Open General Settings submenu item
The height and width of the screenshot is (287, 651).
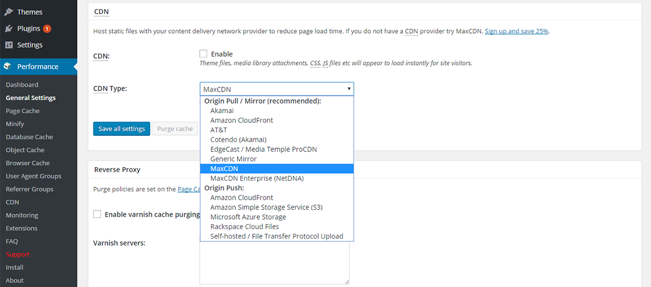click(x=31, y=98)
